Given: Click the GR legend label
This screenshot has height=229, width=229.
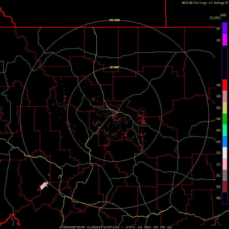Looking at the screenshot, I should (x=218, y=96).
